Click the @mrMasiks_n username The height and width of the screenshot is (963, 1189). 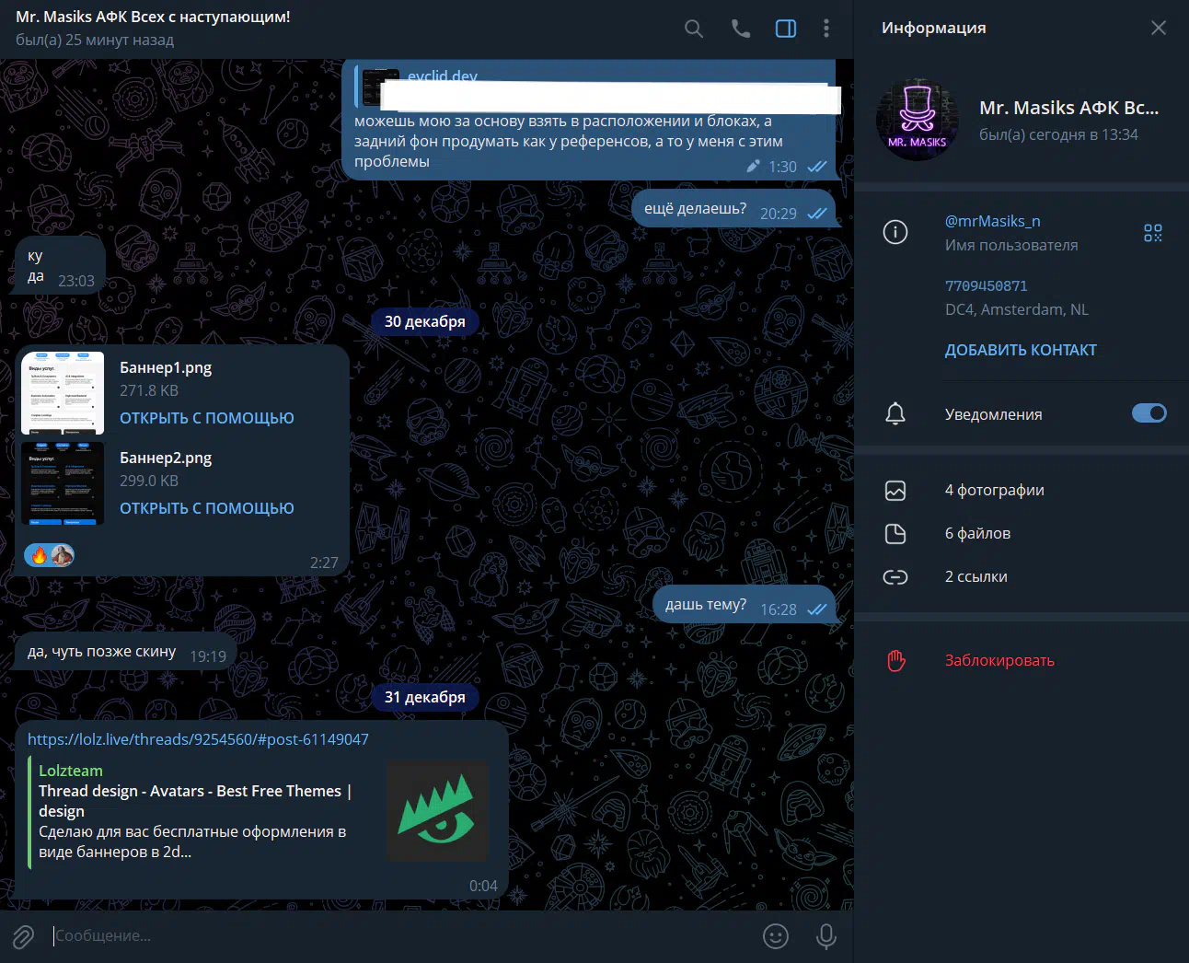click(x=992, y=221)
